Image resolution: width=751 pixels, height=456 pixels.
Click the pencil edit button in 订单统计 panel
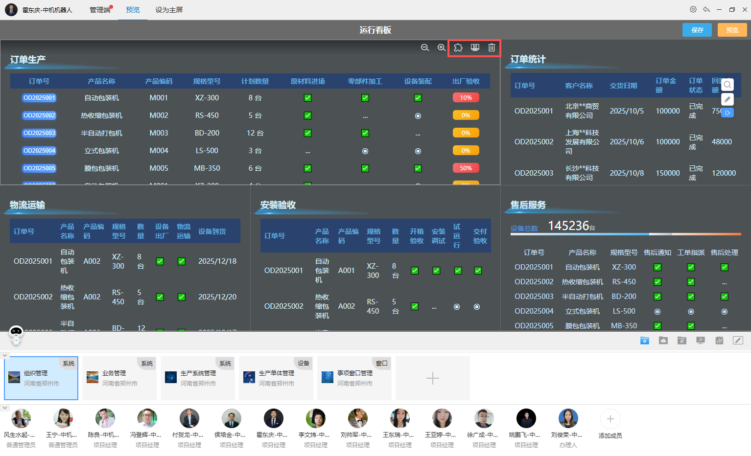pyautogui.click(x=728, y=99)
